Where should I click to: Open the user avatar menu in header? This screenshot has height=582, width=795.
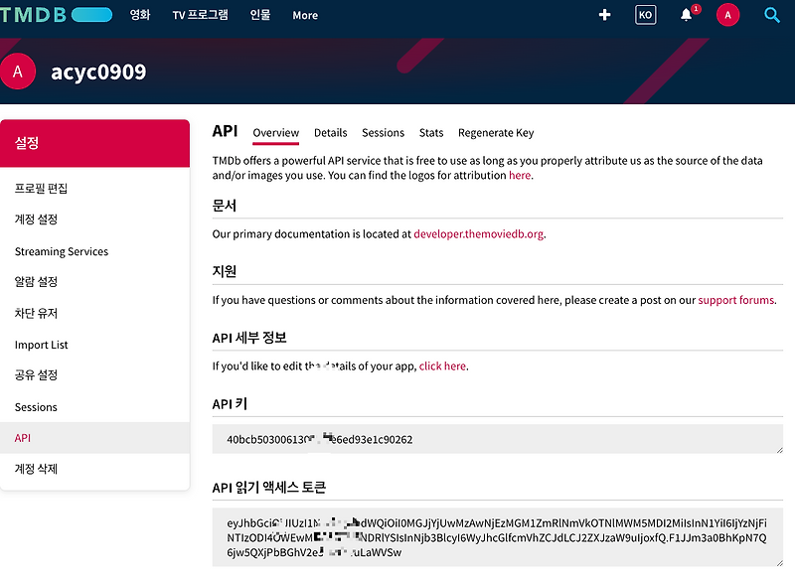tap(727, 15)
